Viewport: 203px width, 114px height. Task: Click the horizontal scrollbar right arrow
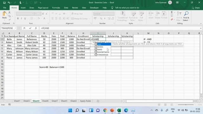pyautogui.click(x=199, y=101)
